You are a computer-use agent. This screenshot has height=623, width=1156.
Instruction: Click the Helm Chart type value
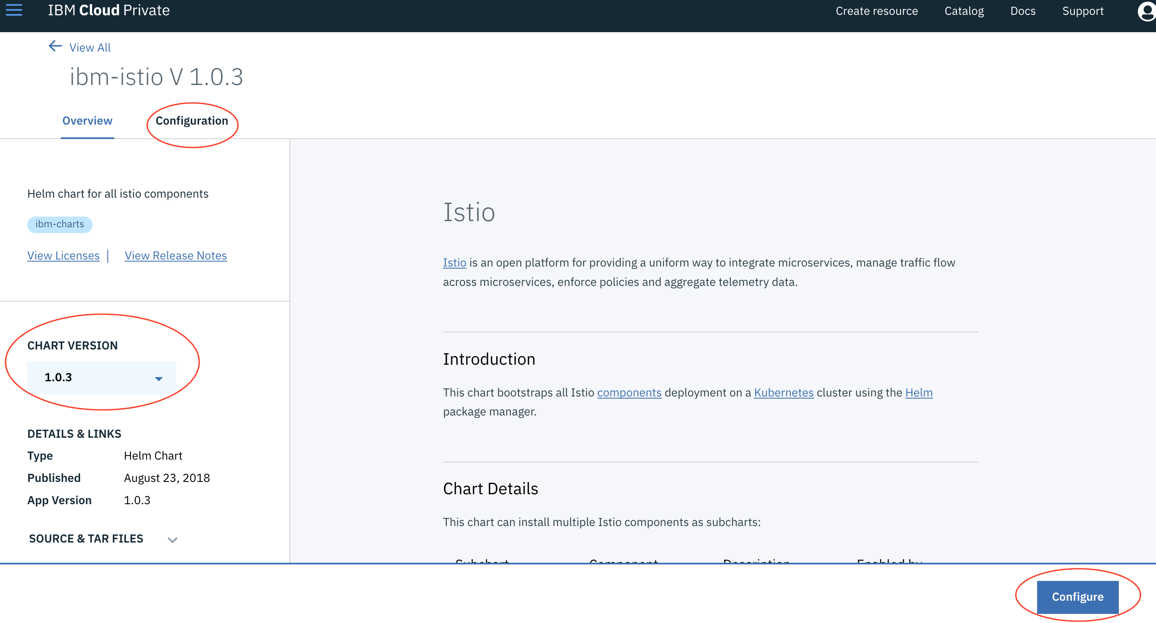[153, 456]
